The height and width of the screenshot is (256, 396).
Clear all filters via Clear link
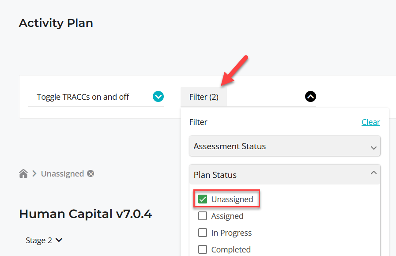click(371, 122)
